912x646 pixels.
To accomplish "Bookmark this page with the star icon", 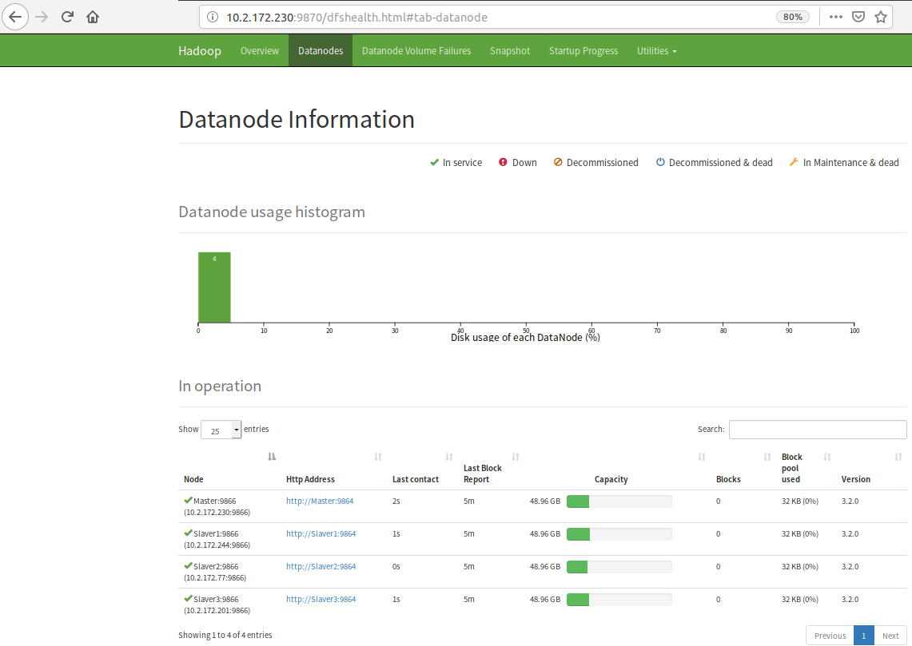I will 881,17.
